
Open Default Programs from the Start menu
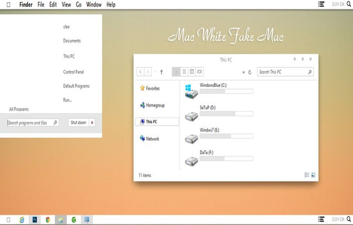(76, 86)
